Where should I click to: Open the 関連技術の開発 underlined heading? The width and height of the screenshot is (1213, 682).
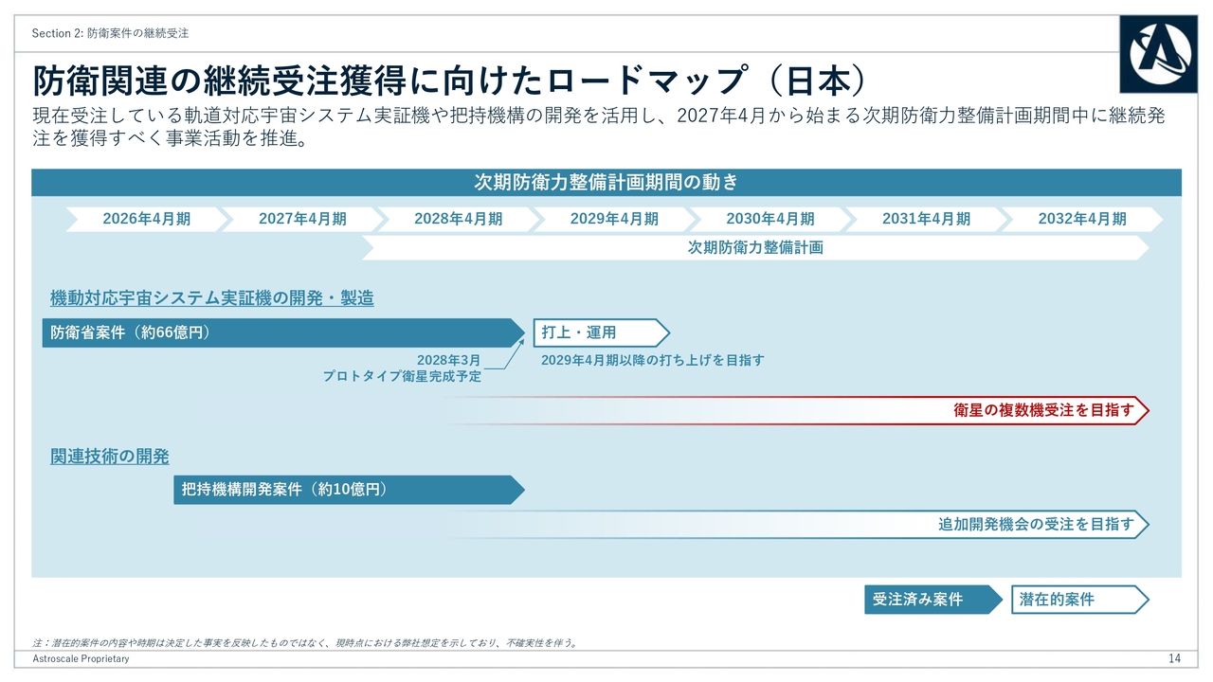pos(109,457)
